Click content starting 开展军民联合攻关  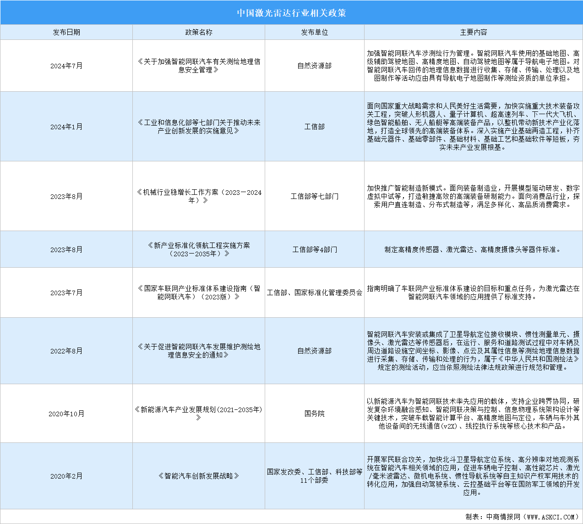474,476
